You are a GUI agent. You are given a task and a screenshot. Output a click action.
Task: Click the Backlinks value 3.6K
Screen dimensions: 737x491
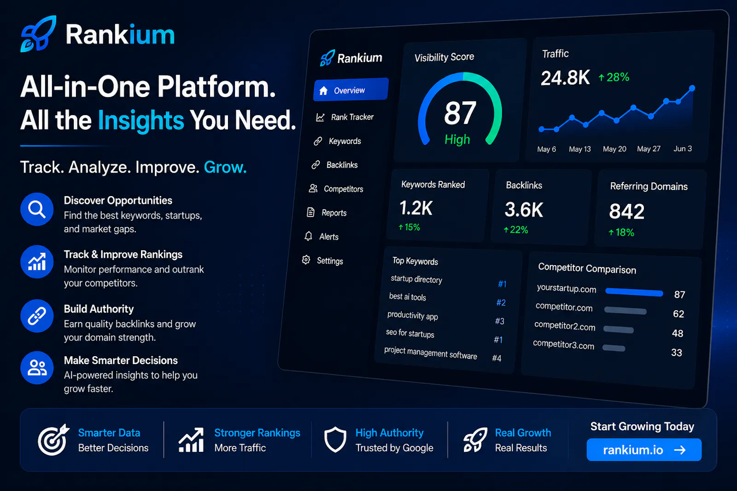tap(524, 210)
